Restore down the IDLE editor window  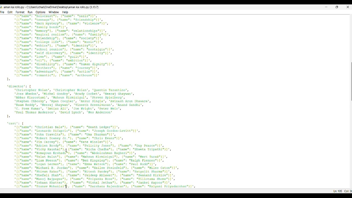click(337, 7)
